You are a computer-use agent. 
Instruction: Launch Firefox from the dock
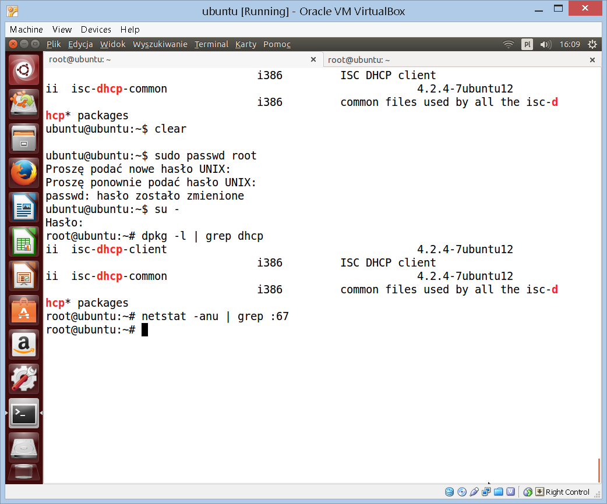pyautogui.click(x=24, y=172)
